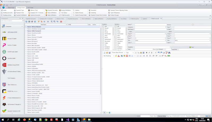Click the insert hyperlink globe icon in editor

(122, 56)
